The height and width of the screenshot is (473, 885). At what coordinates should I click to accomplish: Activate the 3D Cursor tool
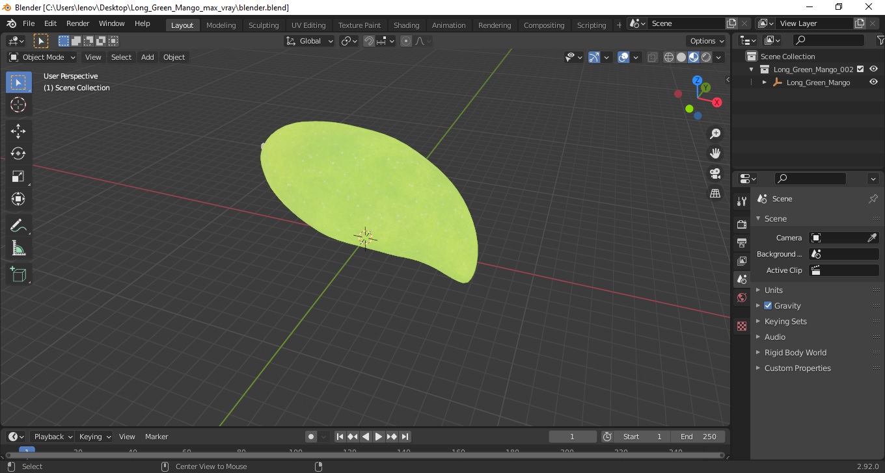point(18,105)
